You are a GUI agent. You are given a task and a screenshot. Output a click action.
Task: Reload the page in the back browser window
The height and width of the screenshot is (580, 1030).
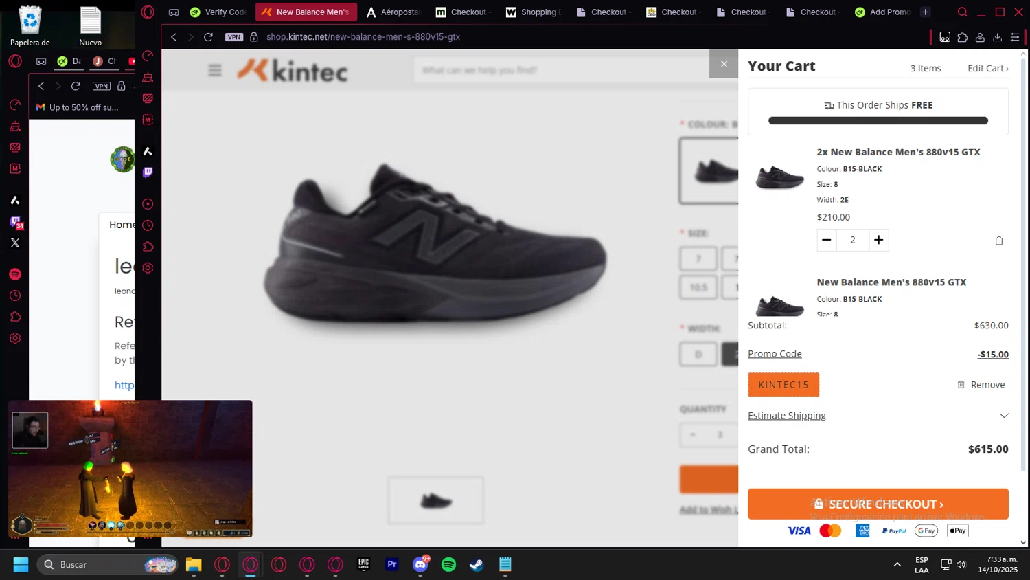[76, 86]
